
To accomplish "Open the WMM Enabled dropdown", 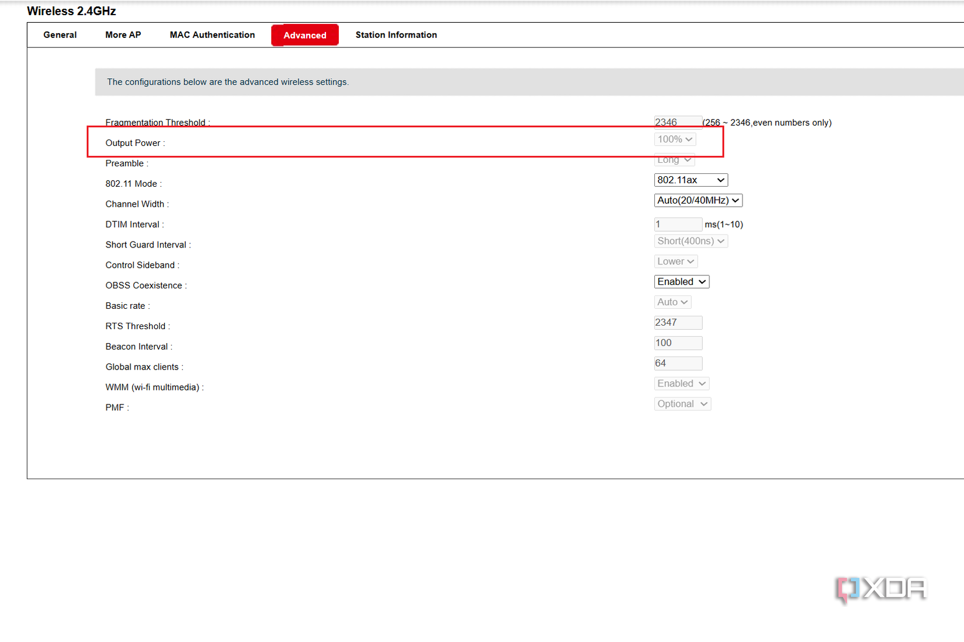I will pyautogui.click(x=682, y=383).
